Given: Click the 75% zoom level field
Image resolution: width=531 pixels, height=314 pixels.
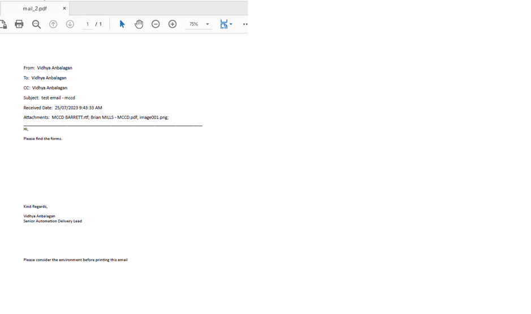Looking at the screenshot, I should (194, 24).
